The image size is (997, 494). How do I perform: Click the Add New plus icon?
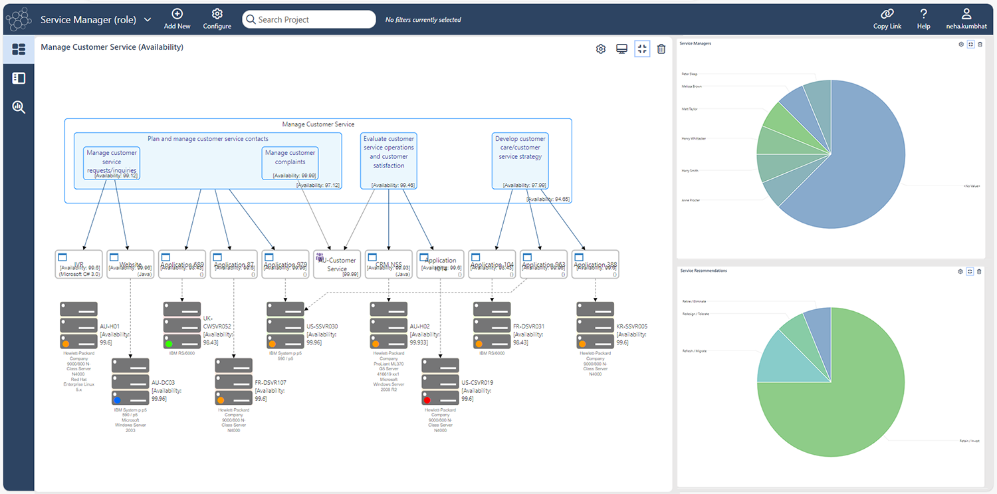pyautogui.click(x=177, y=15)
